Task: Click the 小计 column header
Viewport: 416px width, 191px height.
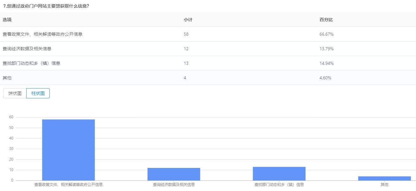Action: [188, 20]
